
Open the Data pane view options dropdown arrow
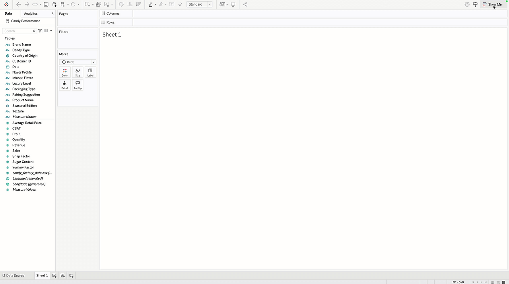(x=51, y=31)
